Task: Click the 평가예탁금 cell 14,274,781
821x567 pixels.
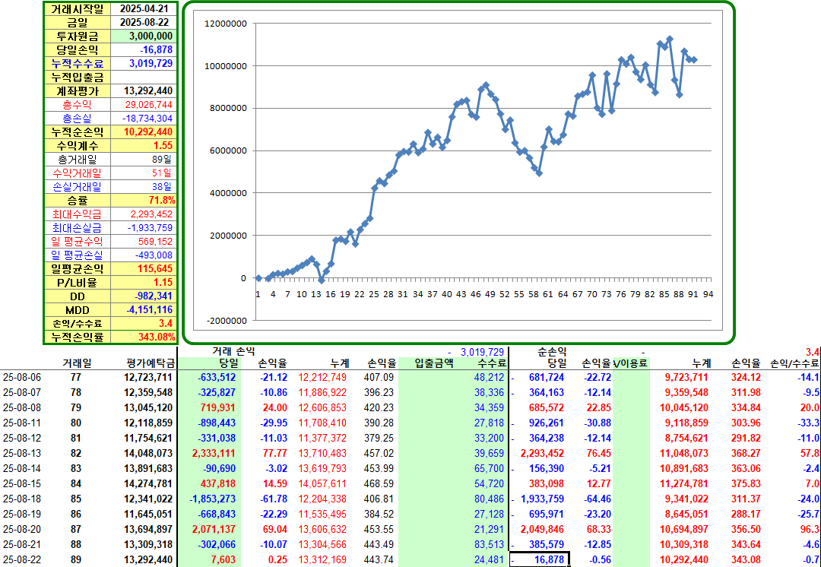Action: (149, 483)
